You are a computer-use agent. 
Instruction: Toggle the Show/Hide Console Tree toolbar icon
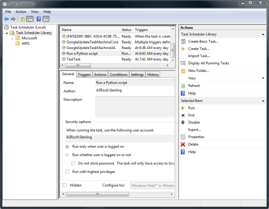click(30, 19)
